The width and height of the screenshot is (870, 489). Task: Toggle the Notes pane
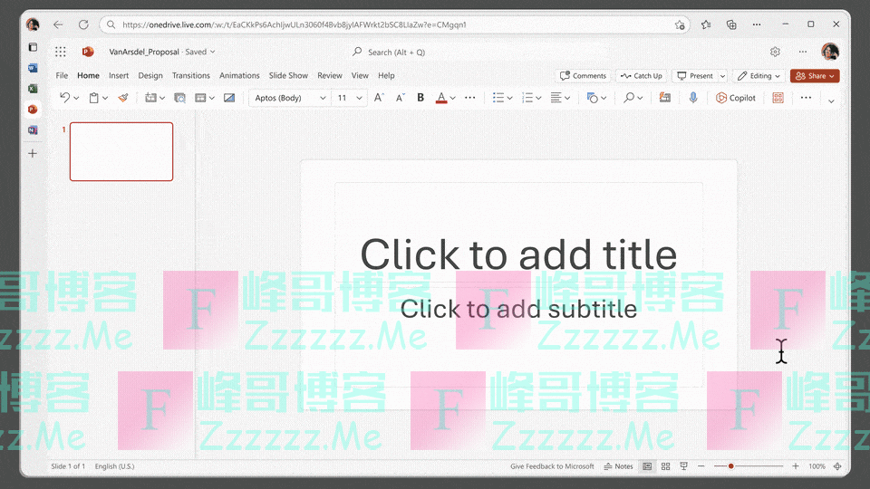click(x=619, y=466)
